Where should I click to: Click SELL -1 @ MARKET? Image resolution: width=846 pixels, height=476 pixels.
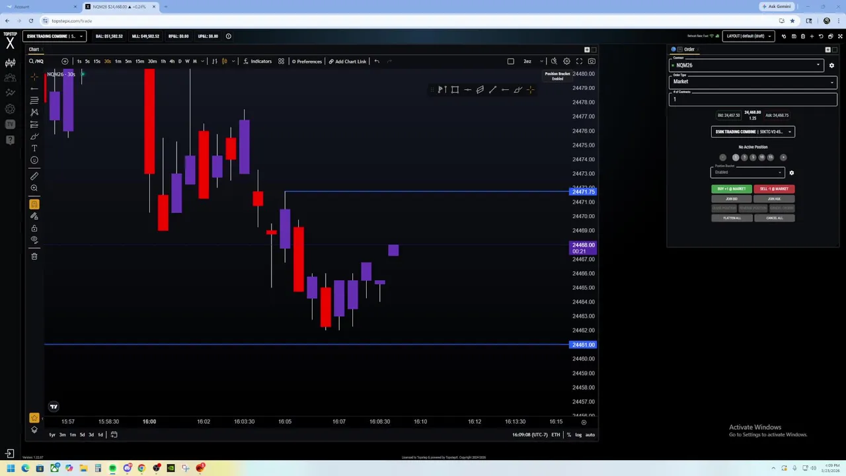click(774, 189)
